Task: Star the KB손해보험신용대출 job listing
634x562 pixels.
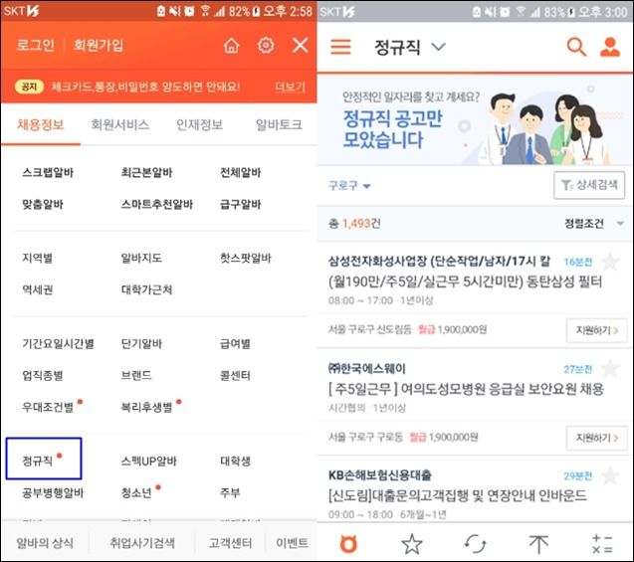Action: (x=610, y=475)
